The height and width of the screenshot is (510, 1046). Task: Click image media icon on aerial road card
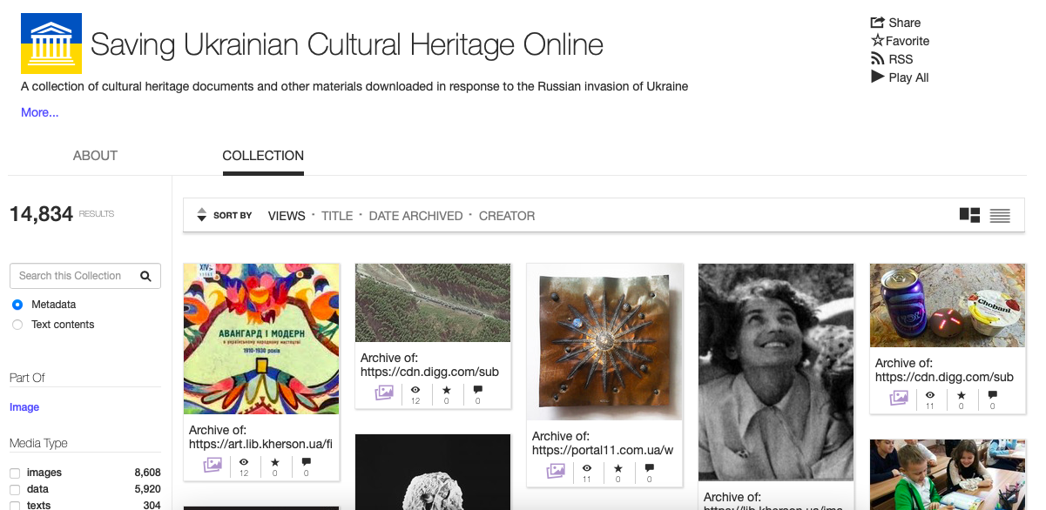(384, 393)
